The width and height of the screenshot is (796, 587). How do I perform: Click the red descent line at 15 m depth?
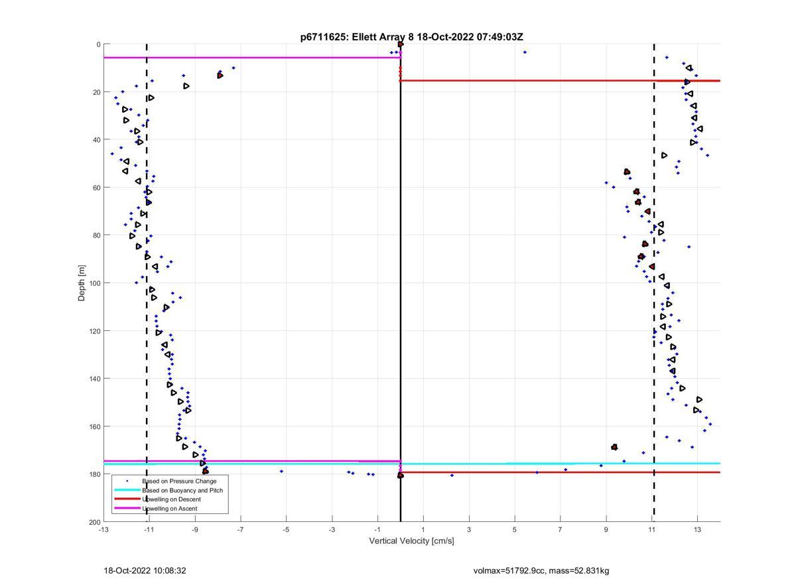[x=561, y=81]
